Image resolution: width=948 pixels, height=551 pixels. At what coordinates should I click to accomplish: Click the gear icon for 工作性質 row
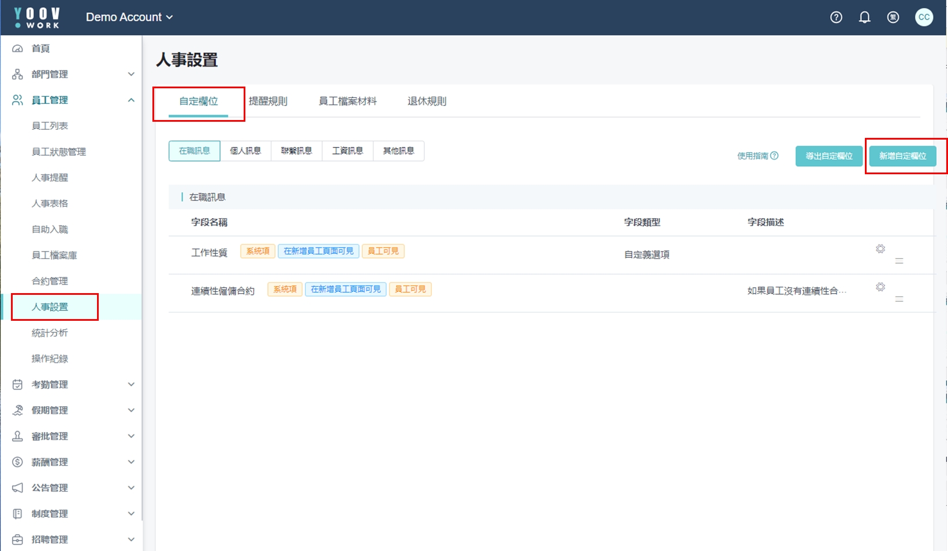[x=880, y=249]
